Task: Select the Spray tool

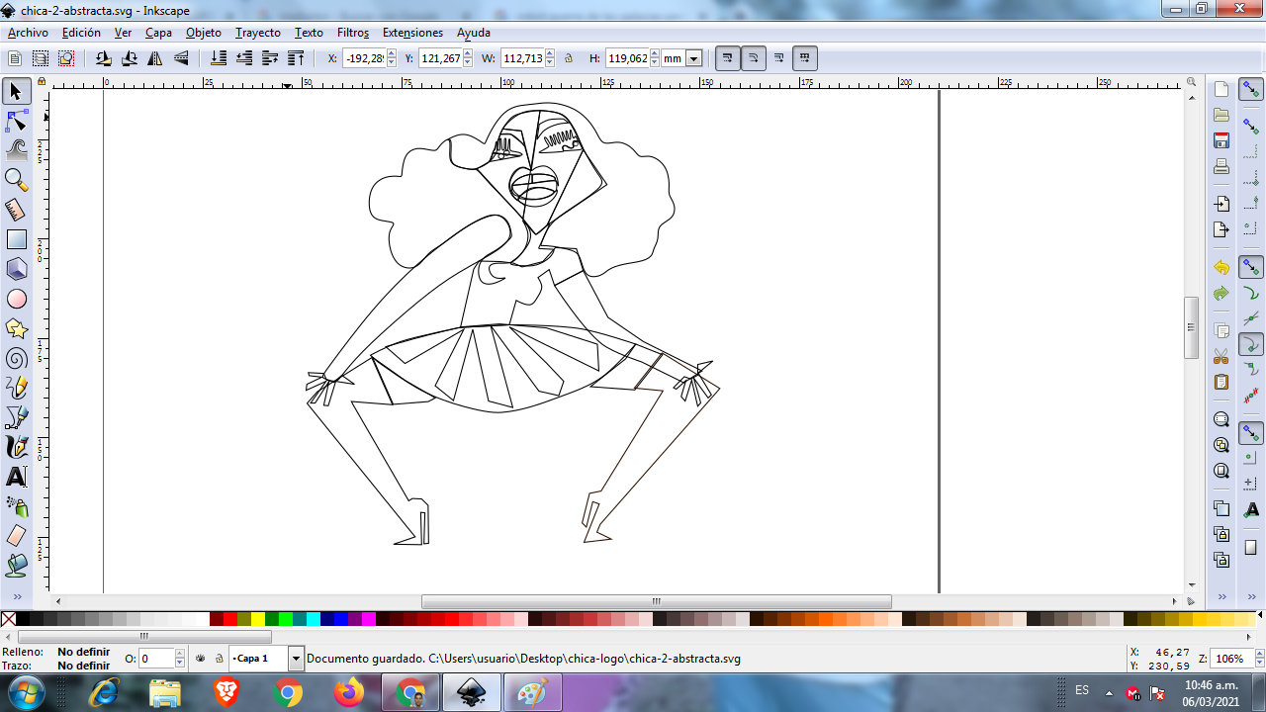Action: point(16,506)
